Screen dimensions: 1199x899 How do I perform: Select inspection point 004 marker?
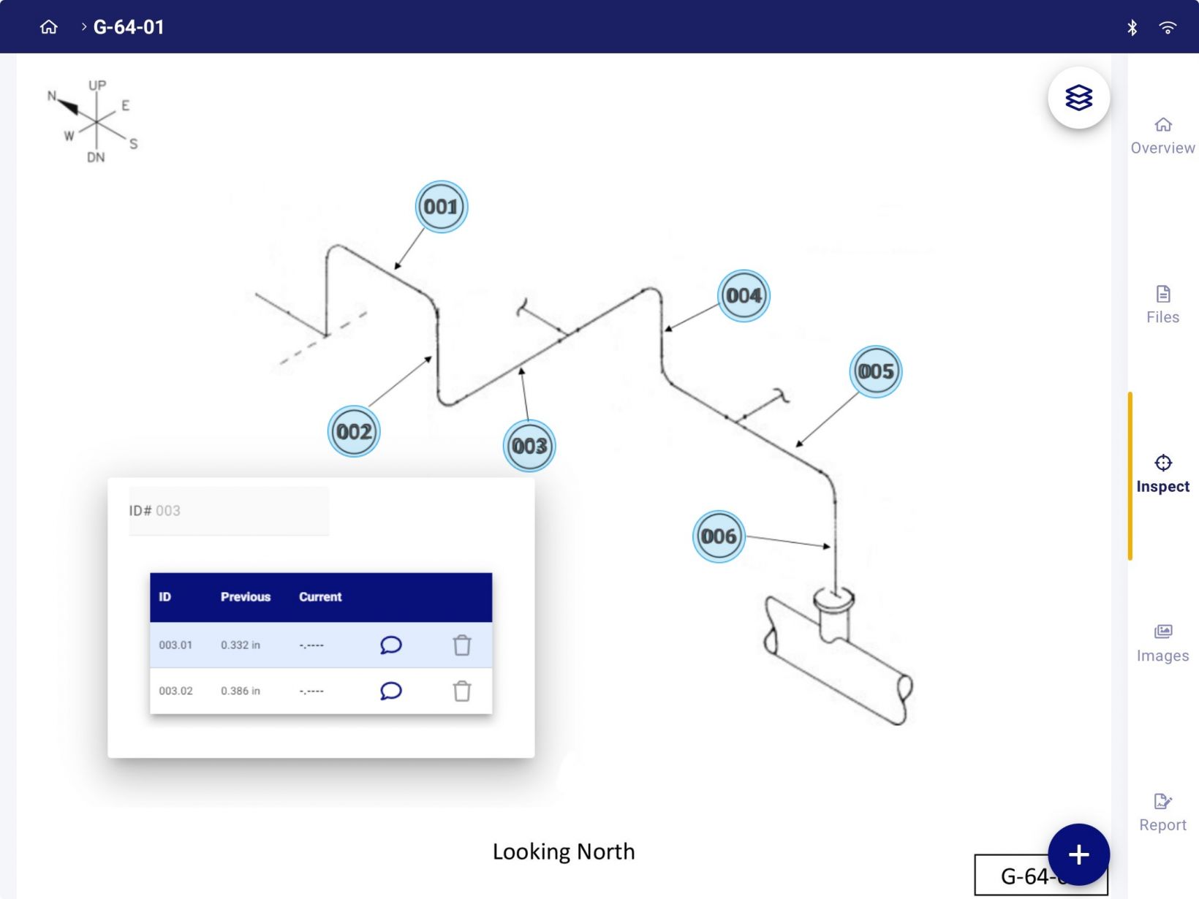tap(744, 295)
